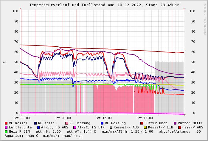Viewport: 208px width, 141px height.
Task: Click the Sat 18:00 time axis label
Action: (x=145, y=118)
